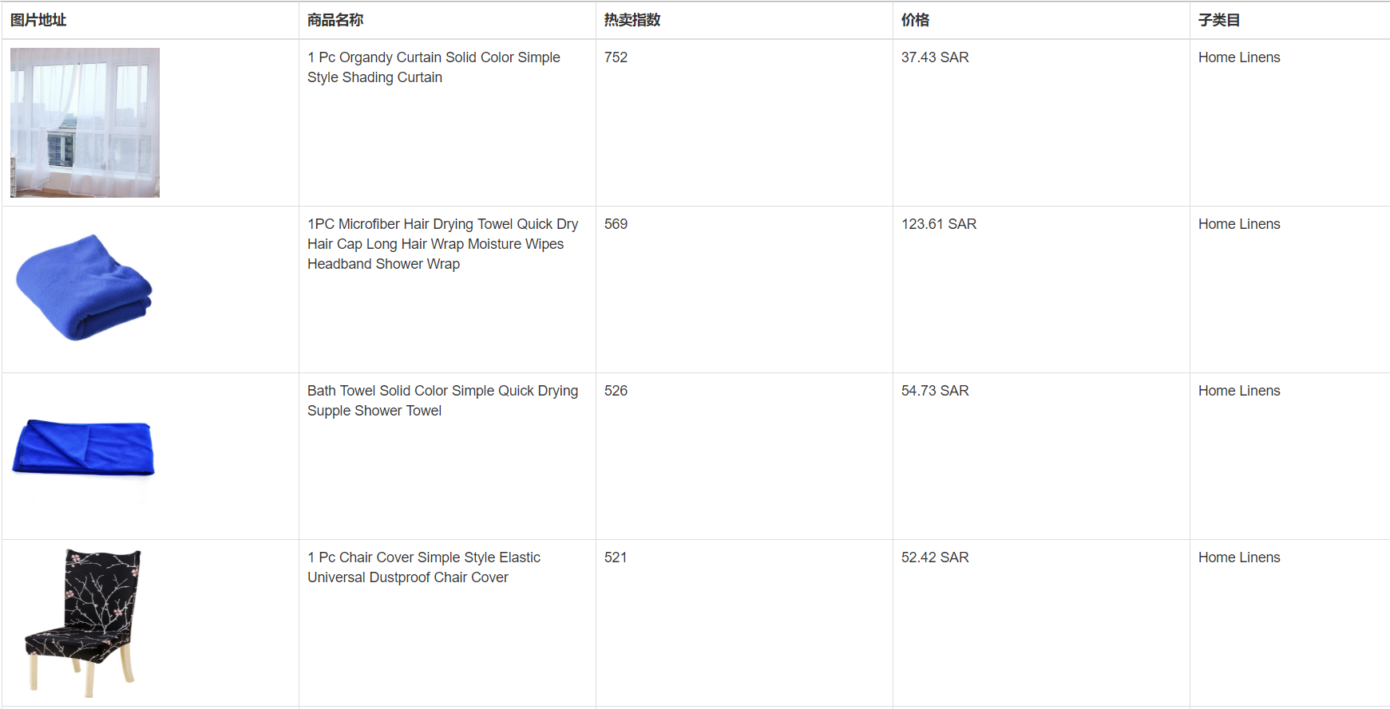Image resolution: width=1390 pixels, height=709 pixels.
Task: Click the 123.61 SAR price cell
Action: click(x=939, y=224)
